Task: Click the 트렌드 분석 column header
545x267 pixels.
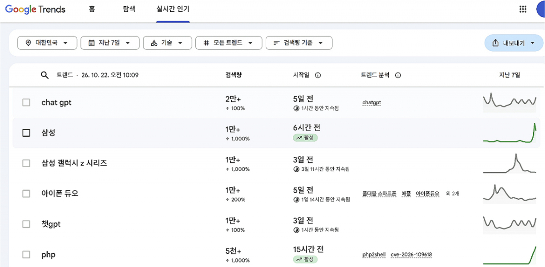Action: pyautogui.click(x=375, y=75)
